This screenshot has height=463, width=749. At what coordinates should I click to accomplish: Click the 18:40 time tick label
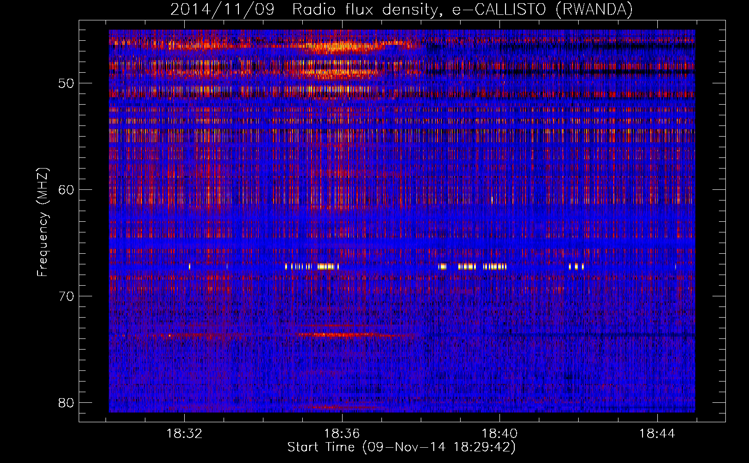[499, 434]
